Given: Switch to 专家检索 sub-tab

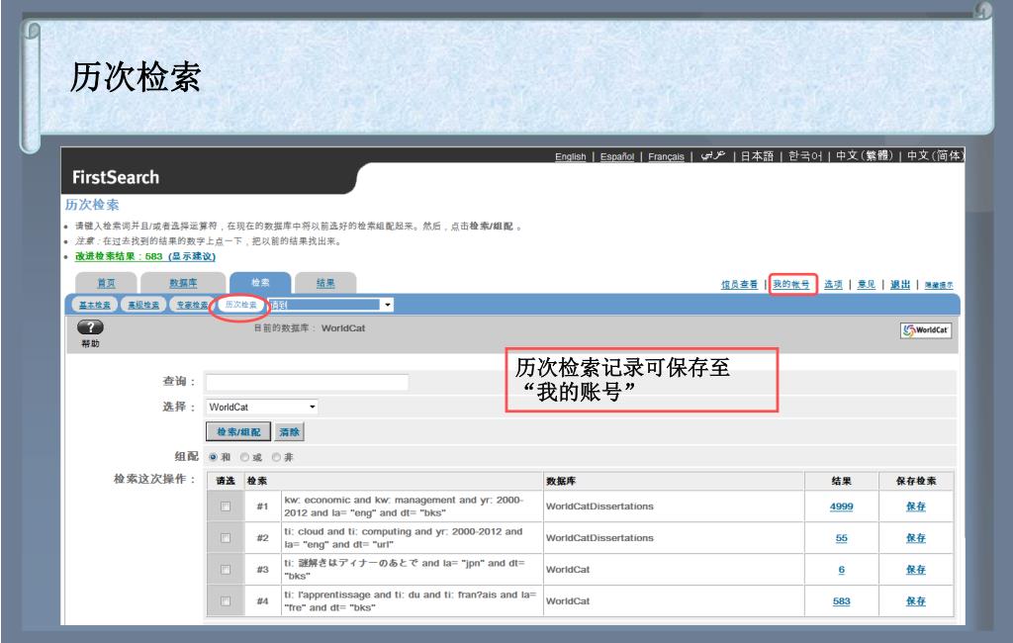Looking at the screenshot, I should click(192, 305).
